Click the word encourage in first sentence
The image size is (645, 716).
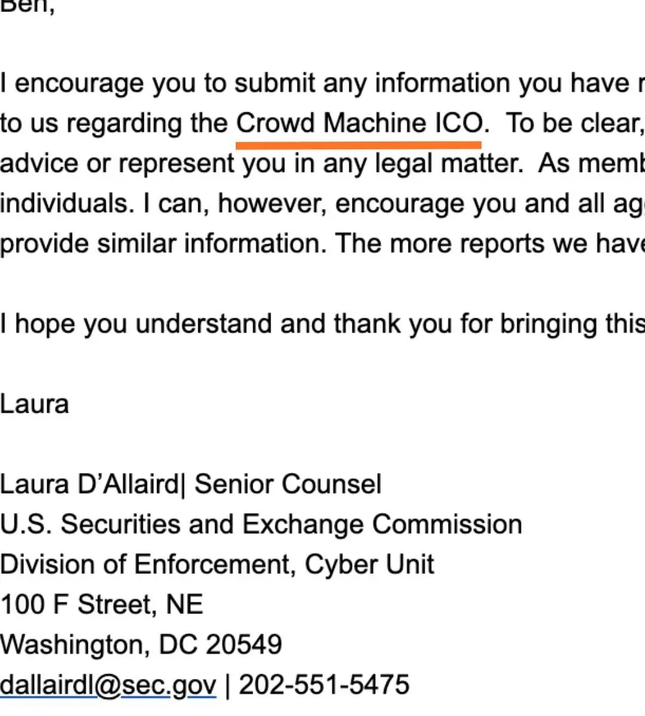point(79,84)
